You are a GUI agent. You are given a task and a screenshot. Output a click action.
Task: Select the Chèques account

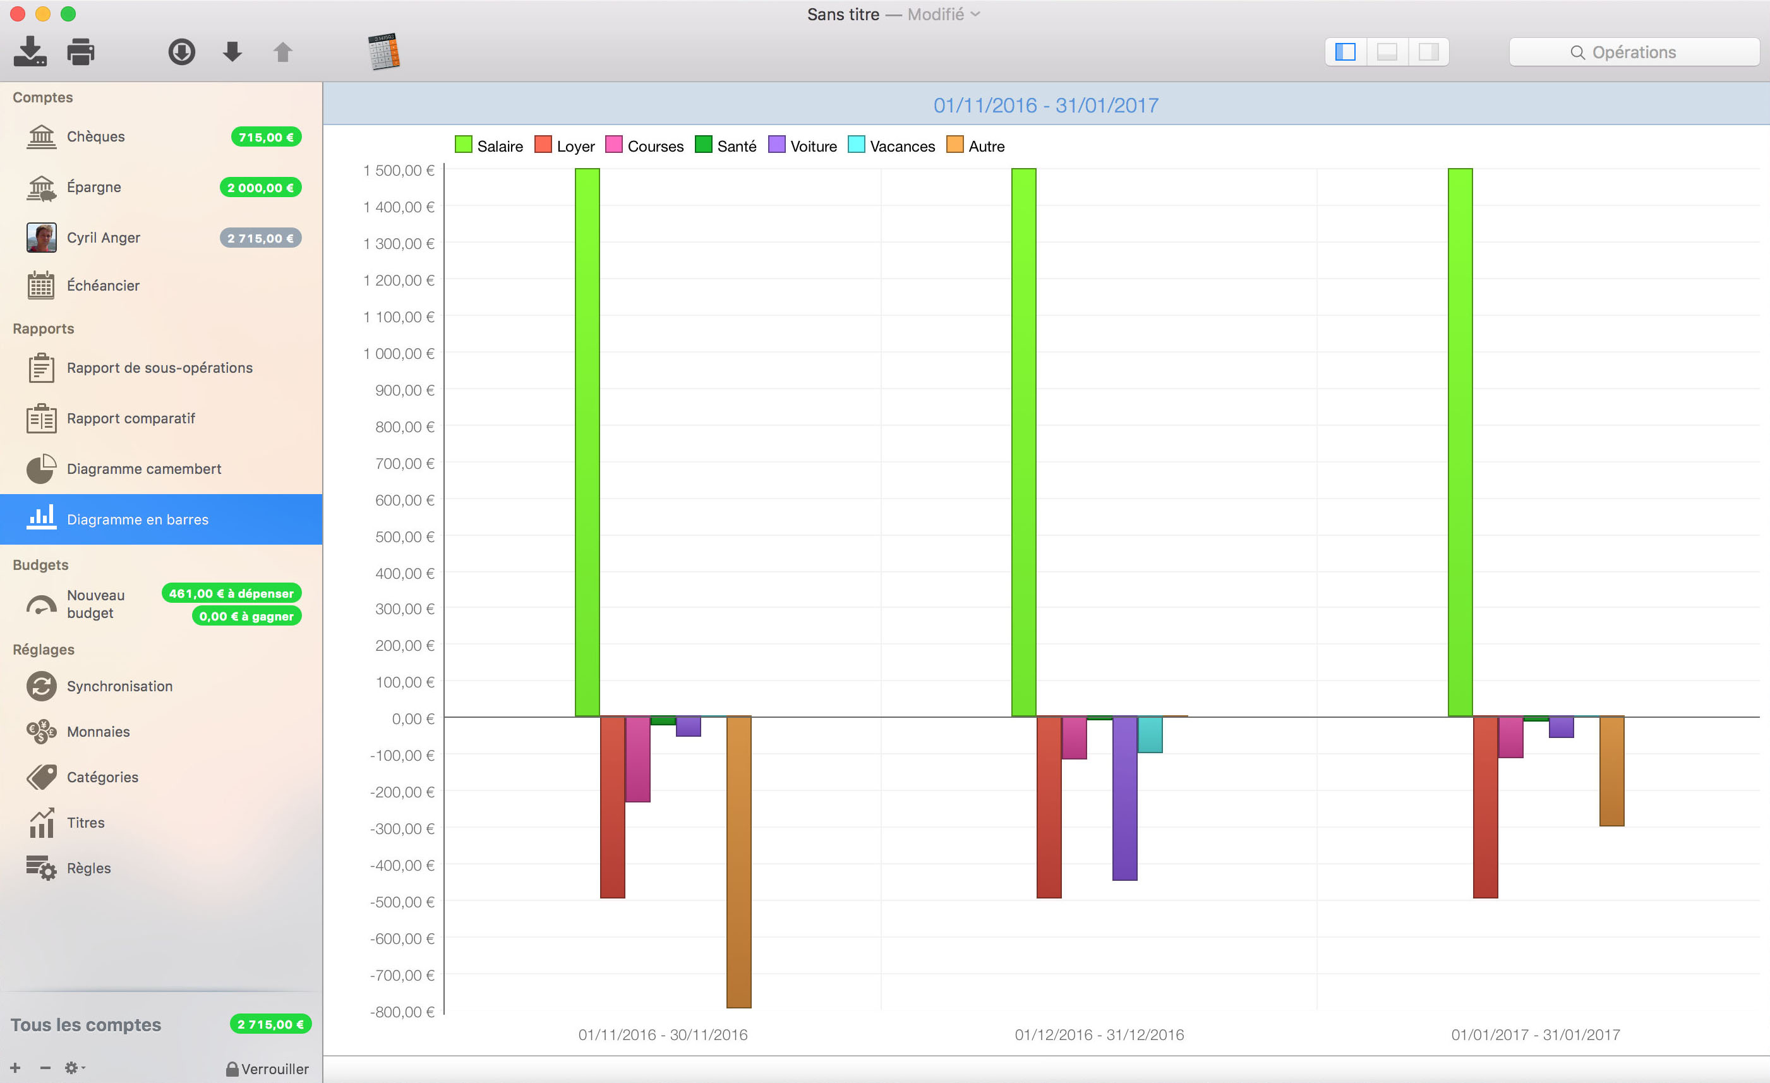pos(95,136)
